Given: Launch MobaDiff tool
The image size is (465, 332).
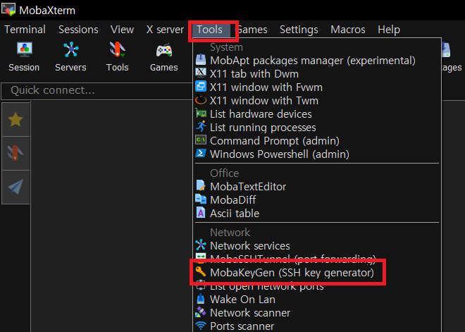Looking at the screenshot, I should click(x=232, y=200).
